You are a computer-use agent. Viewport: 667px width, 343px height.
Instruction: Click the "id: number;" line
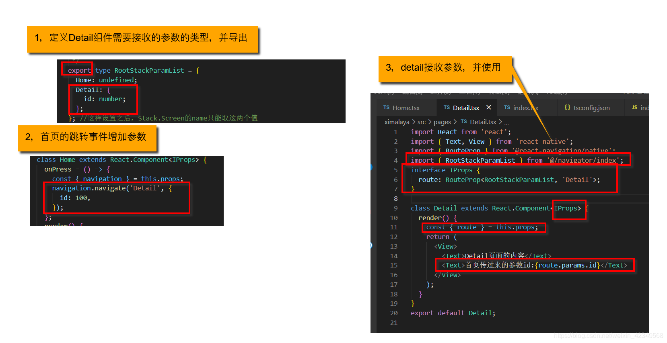coord(105,99)
